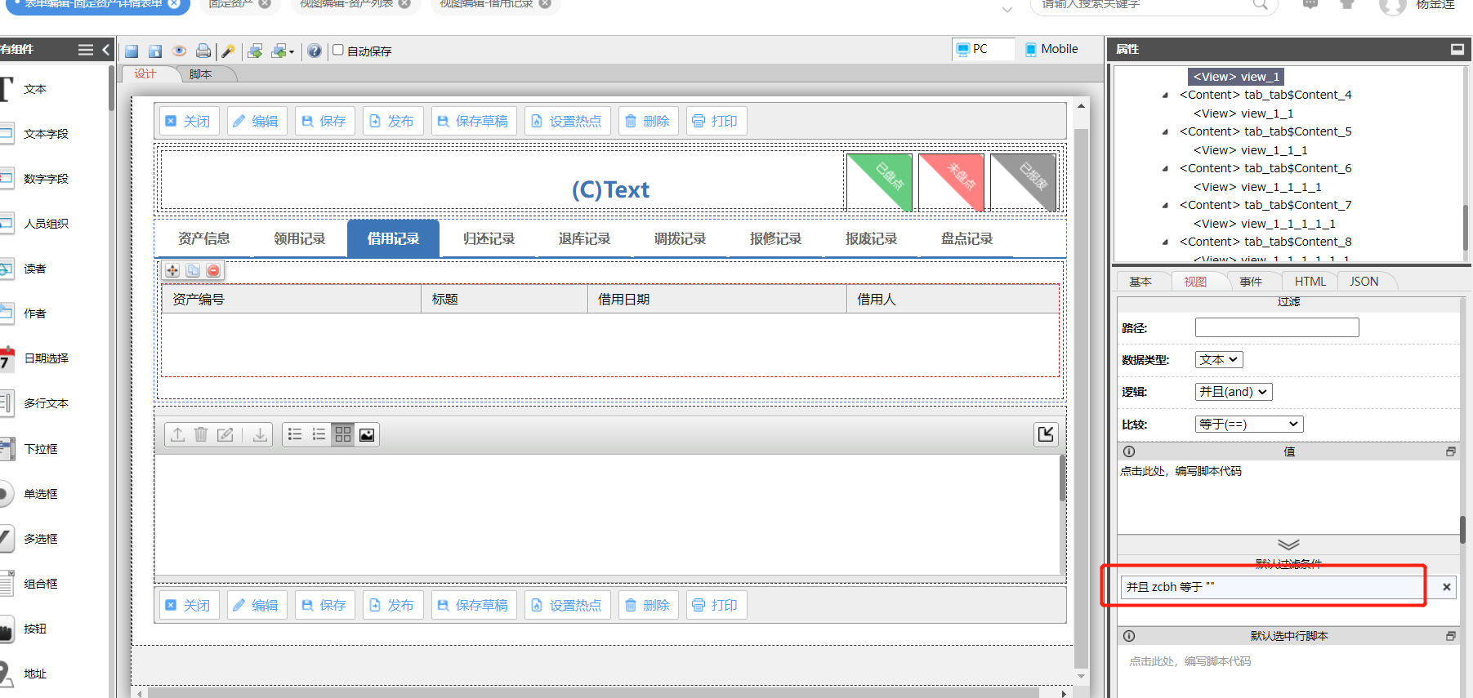Click the bottom 打印 button

pos(716,606)
